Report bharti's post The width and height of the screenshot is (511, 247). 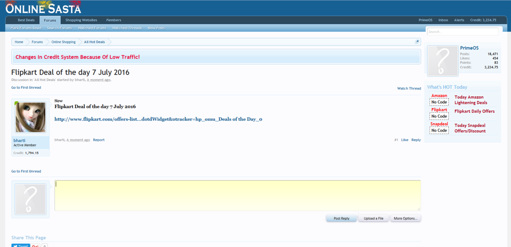99,140
